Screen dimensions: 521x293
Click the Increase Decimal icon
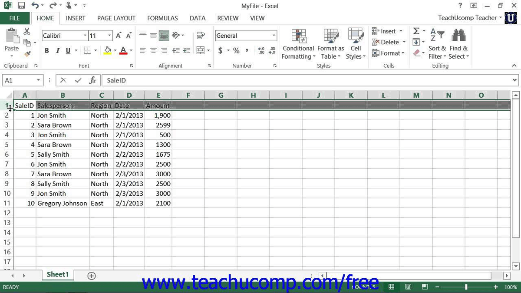click(x=261, y=50)
